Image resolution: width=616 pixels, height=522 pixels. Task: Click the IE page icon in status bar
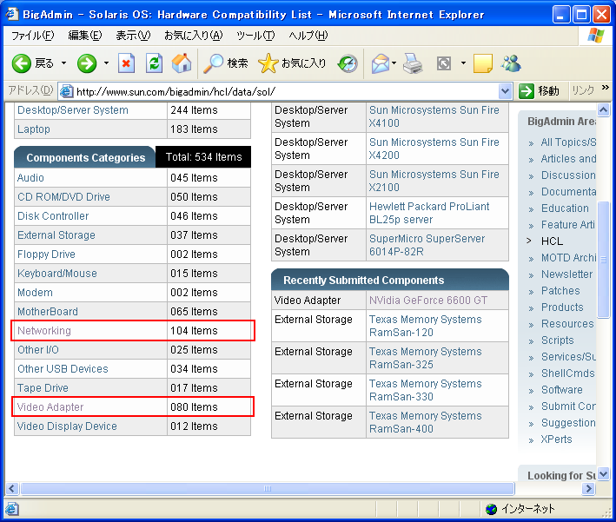[x=12, y=509]
